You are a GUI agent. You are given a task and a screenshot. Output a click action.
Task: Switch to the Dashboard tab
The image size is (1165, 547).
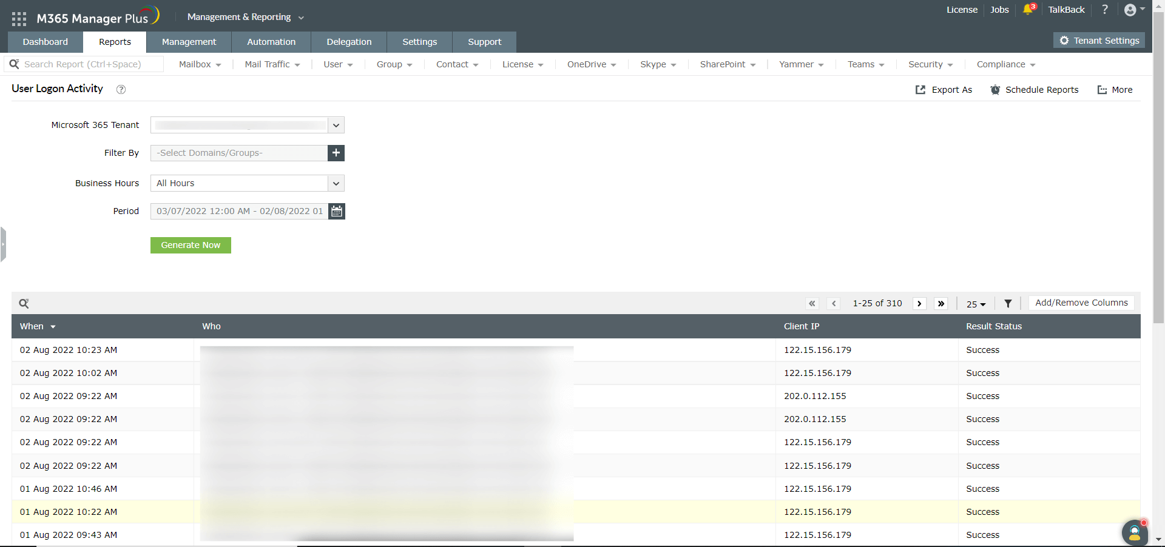[x=46, y=42]
